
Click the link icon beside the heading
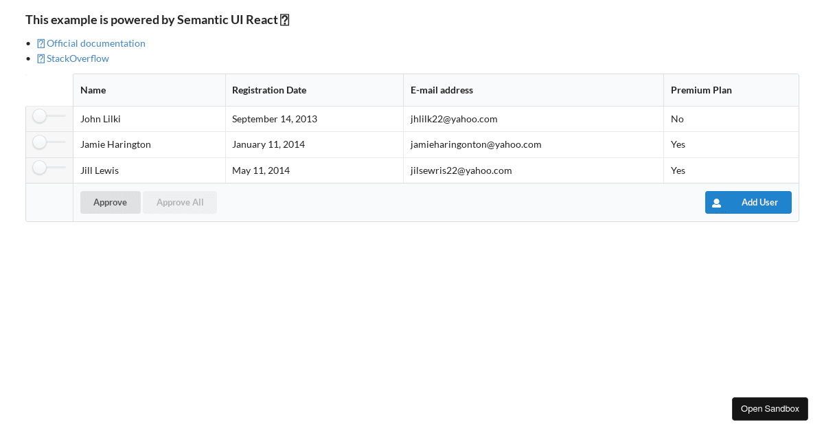(284, 19)
